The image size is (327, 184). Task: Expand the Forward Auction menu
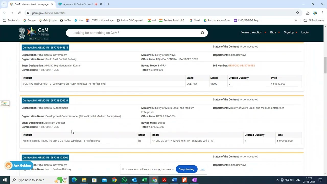253,32
